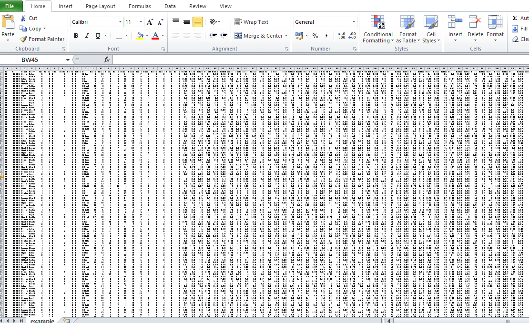
Task: Toggle italic formatting
Action: pyautogui.click(x=87, y=36)
